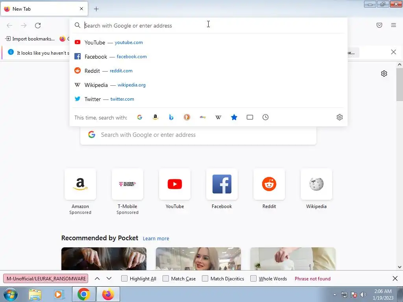
Task: Focus the address bar search field
Action: (209, 26)
